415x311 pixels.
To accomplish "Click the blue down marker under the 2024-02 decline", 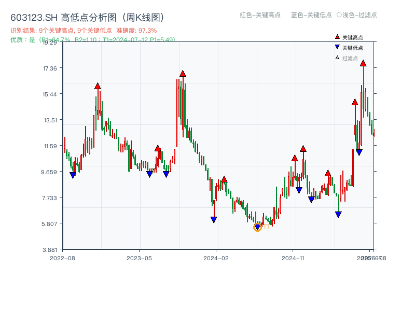I will point(214,219).
